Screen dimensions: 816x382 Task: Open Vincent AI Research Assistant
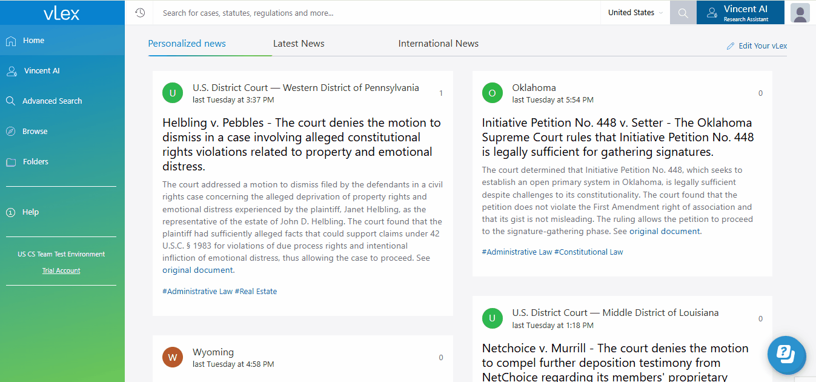coord(740,13)
